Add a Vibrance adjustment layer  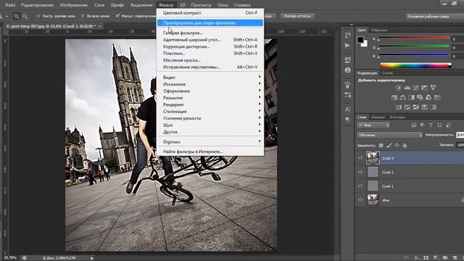433,88
